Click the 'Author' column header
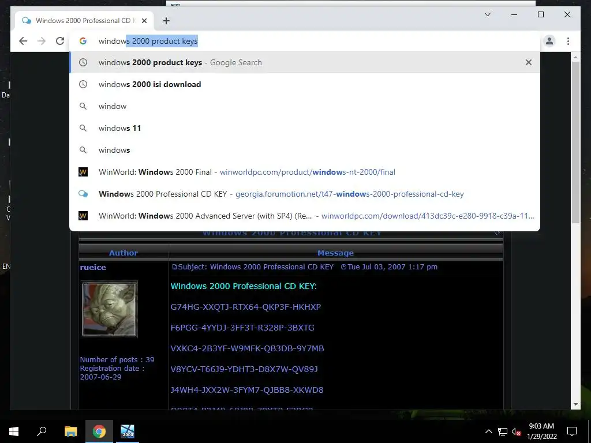This screenshot has height=443, width=591. pyautogui.click(x=124, y=253)
